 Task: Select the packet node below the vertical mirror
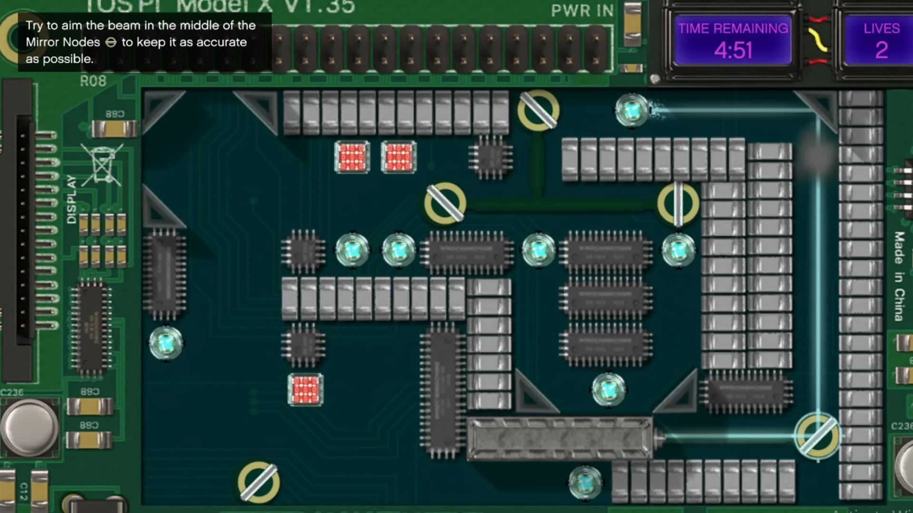[x=678, y=249]
